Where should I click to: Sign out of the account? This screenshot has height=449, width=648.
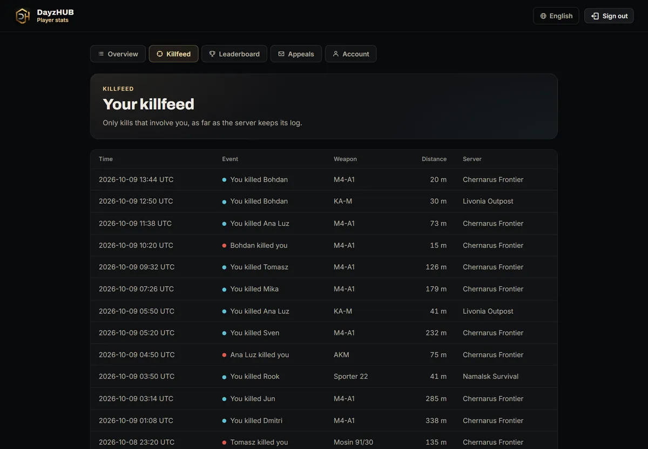[609, 16]
